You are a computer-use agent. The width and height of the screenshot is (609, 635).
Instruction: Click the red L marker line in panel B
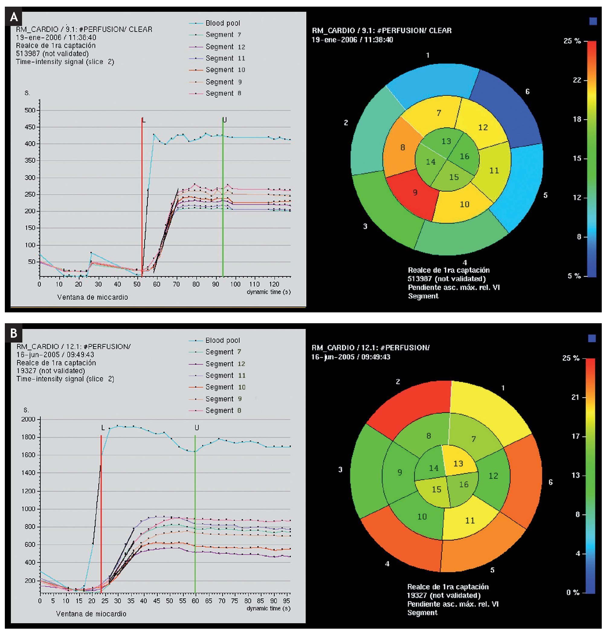101,515
